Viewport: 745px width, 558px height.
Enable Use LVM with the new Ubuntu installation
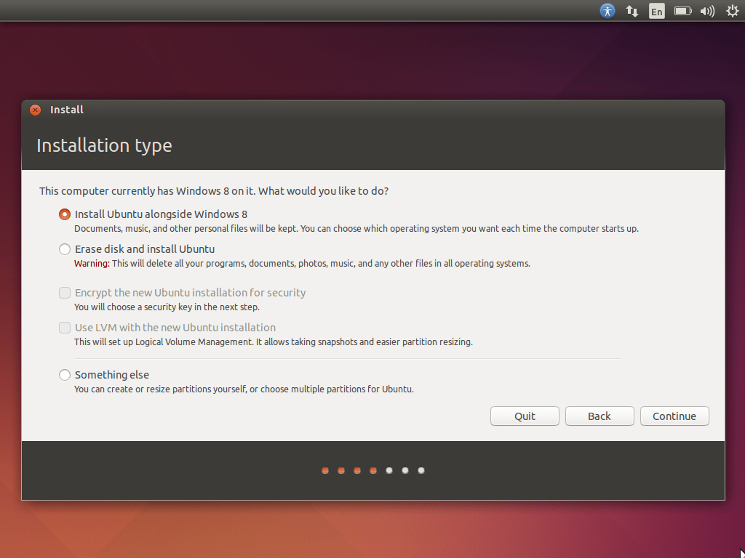click(64, 327)
